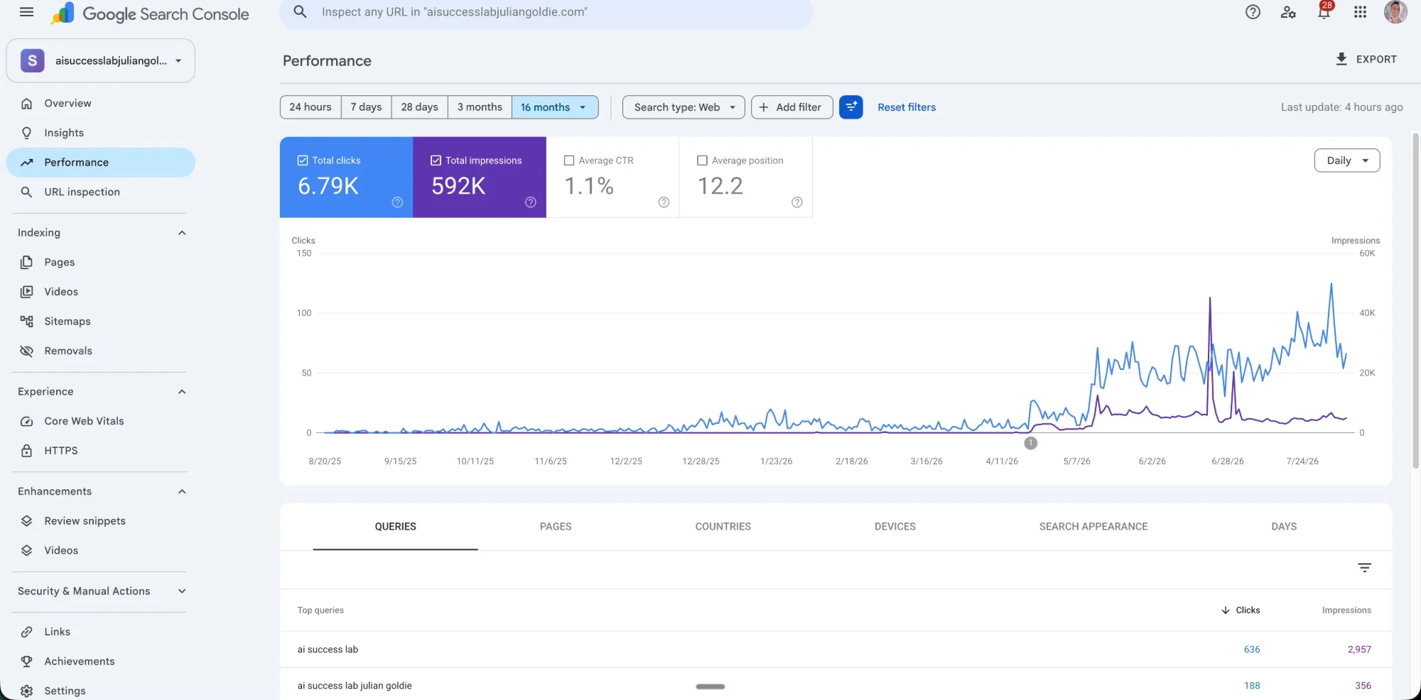Click the Google Search Console logo

(151, 13)
